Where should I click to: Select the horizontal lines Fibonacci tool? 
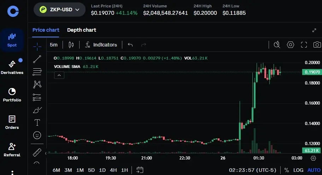click(x=37, y=71)
